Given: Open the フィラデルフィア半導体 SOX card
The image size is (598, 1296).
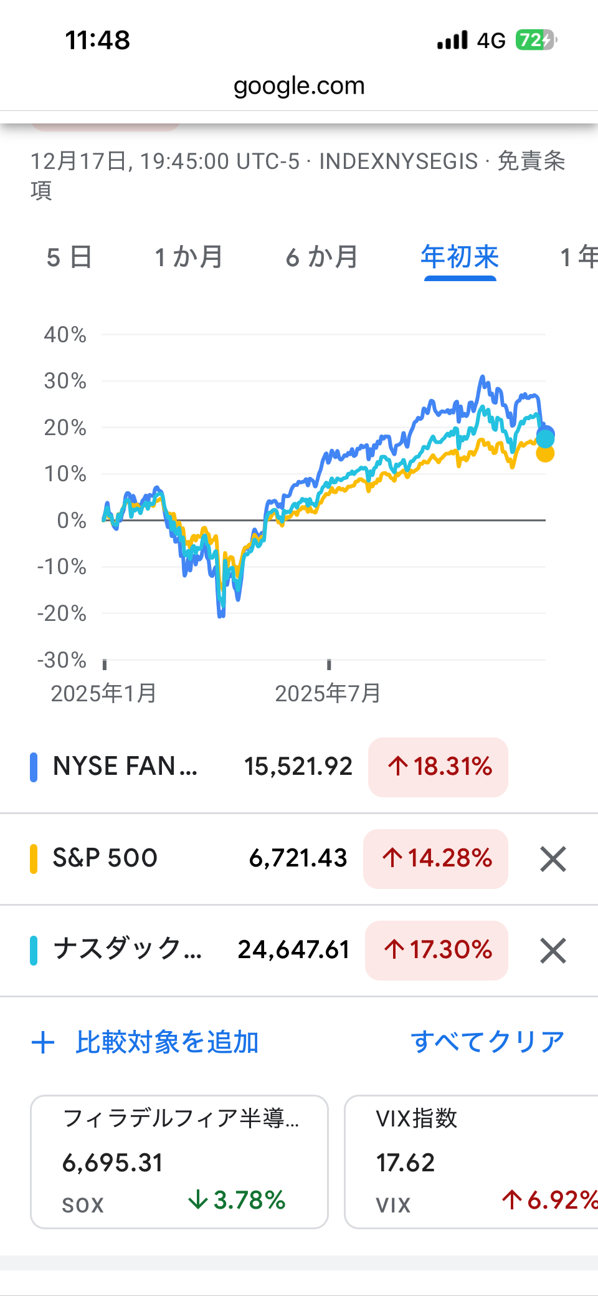Looking at the screenshot, I should [179, 1161].
